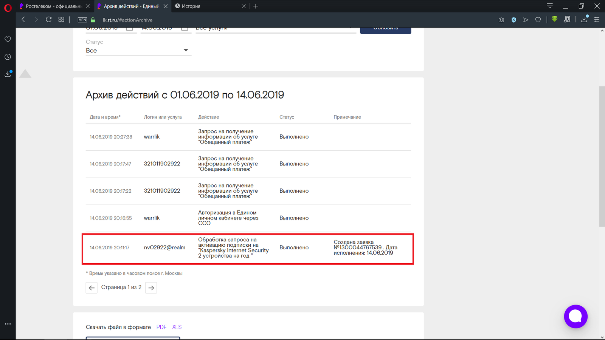Open the ad blocker shield icon
Viewport: 605px width, 340px height.
pos(513,20)
